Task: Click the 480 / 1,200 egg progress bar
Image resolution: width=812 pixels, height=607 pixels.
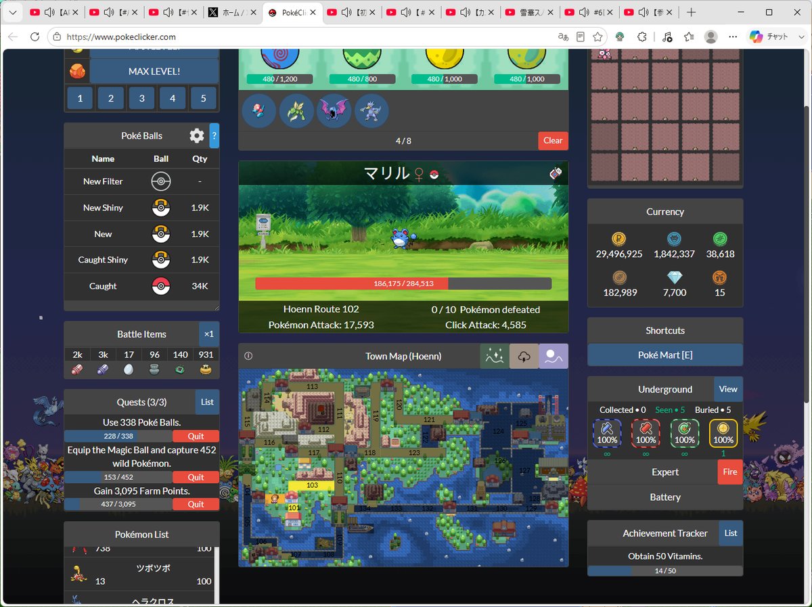Action: (x=280, y=79)
